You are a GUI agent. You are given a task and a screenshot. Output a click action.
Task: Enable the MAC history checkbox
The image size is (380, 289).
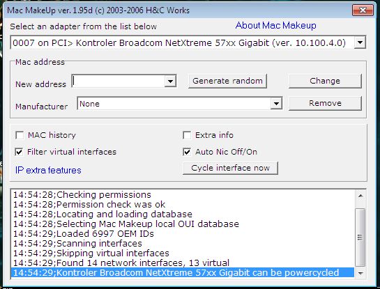(x=20, y=135)
